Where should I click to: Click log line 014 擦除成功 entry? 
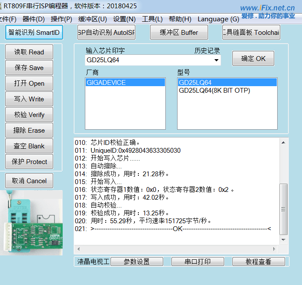point(122,174)
